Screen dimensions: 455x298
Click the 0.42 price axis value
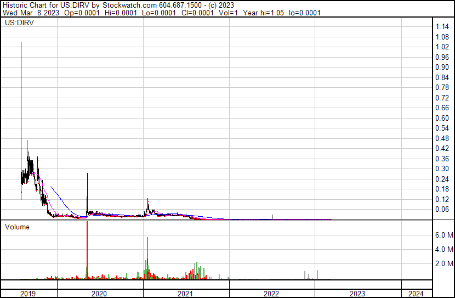(442, 148)
